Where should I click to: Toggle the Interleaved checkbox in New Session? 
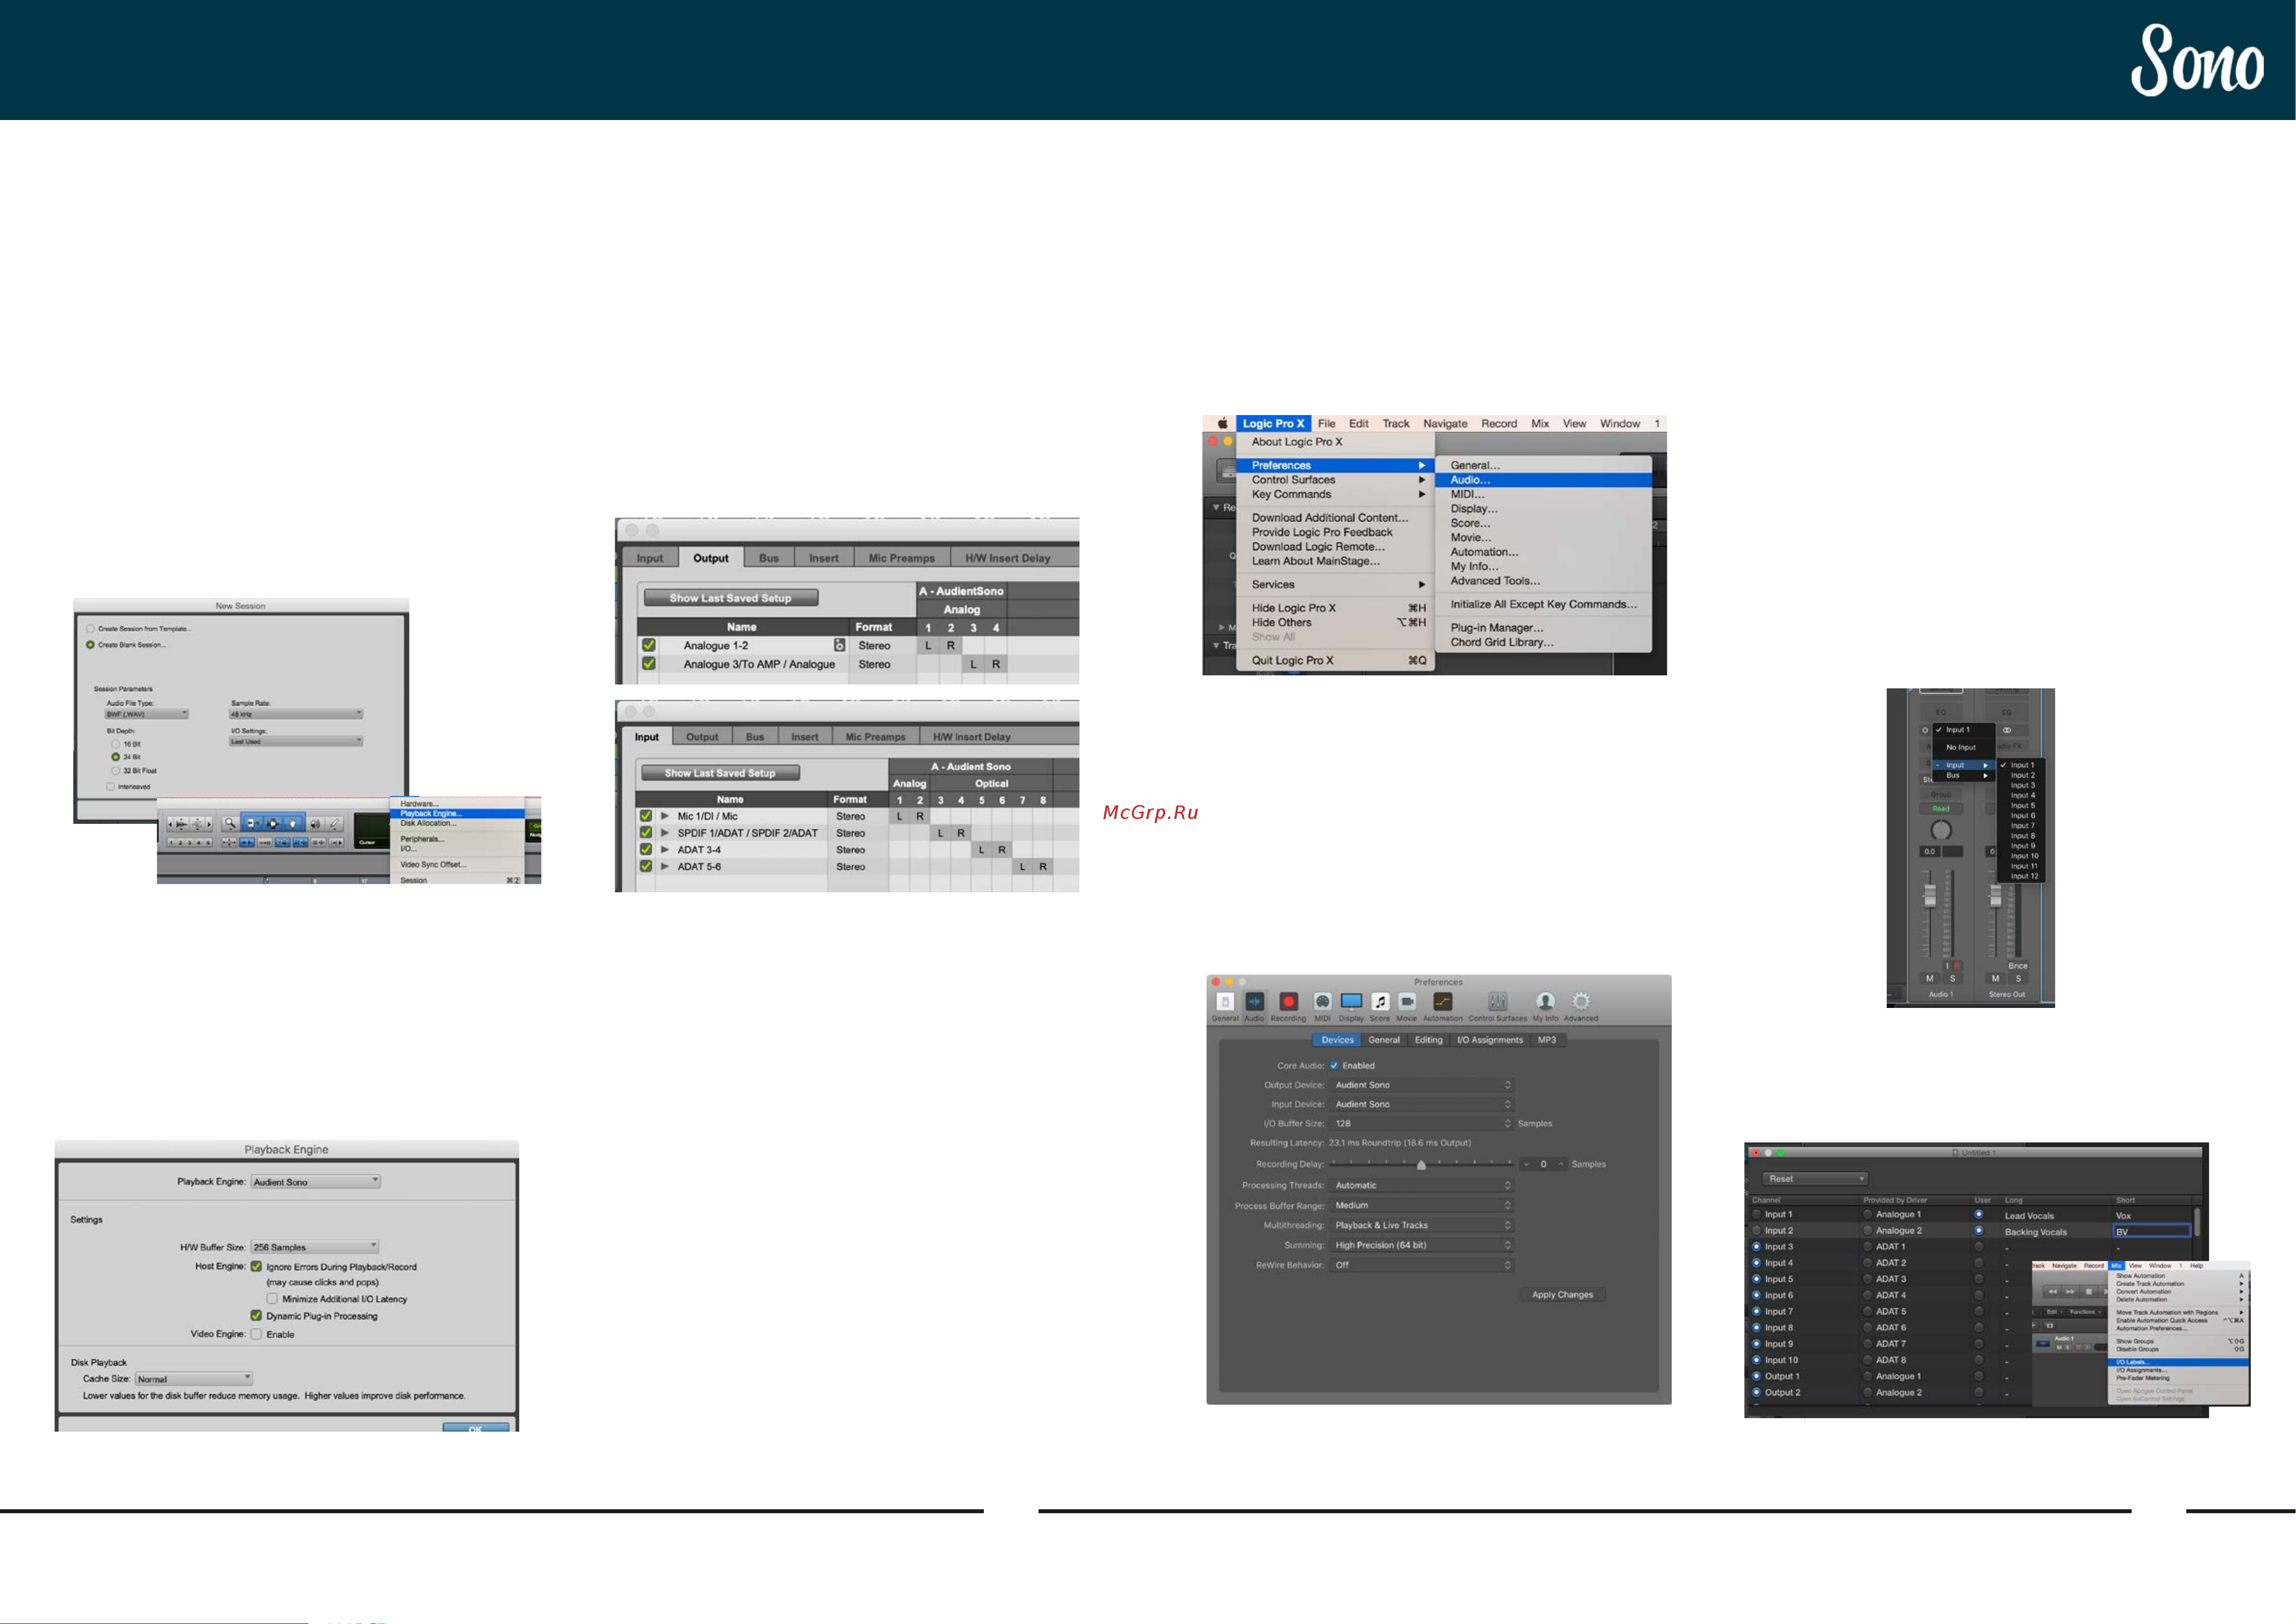pyautogui.click(x=111, y=787)
